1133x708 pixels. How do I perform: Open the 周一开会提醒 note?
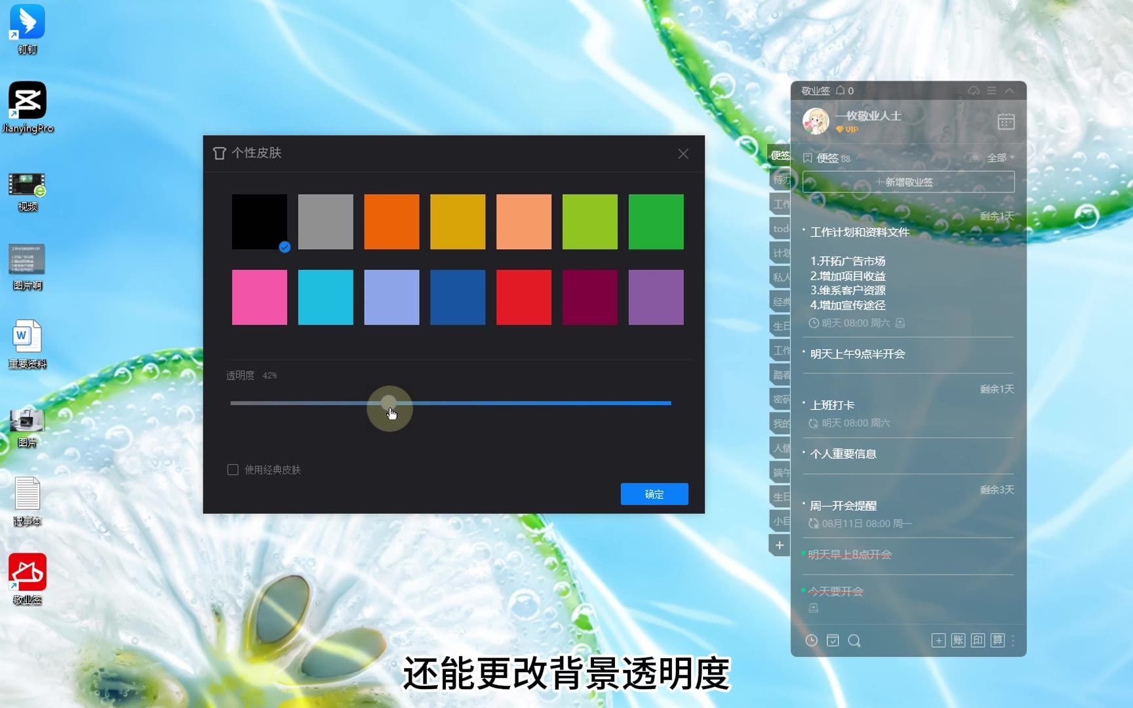coord(843,505)
